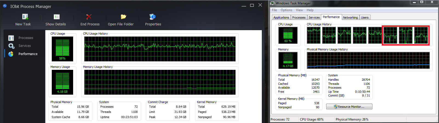Select the Performance tab in Task Manager
The width and height of the screenshot is (439, 123).
click(x=331, y=17)
